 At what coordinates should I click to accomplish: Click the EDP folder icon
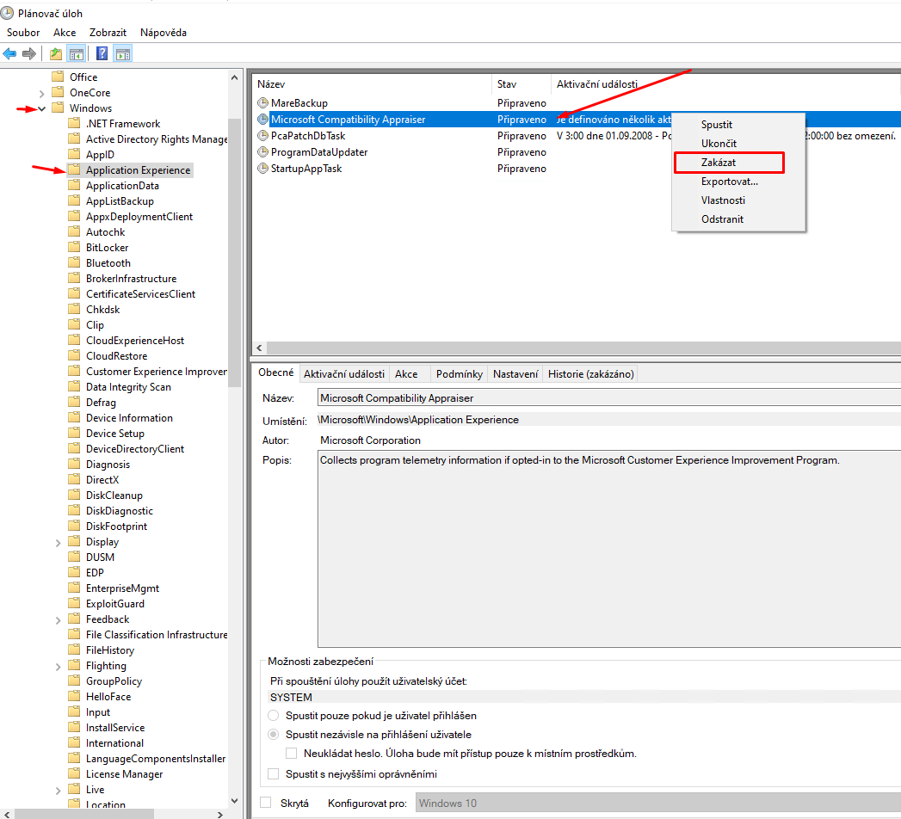[73, 572]
